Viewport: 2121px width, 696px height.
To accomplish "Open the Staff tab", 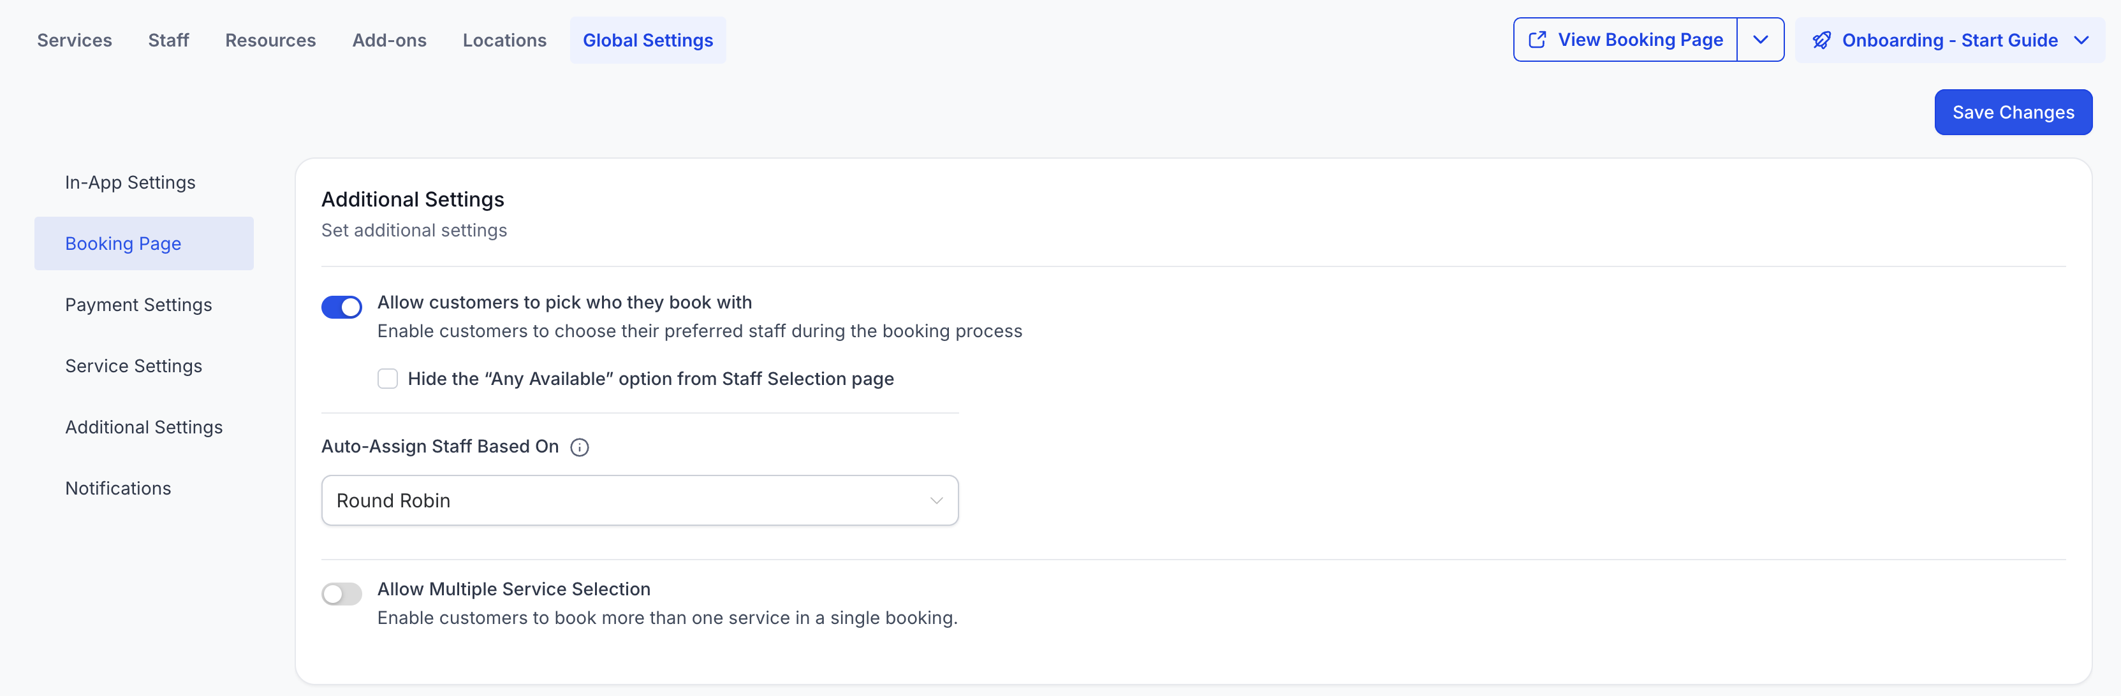I will 169,40.
